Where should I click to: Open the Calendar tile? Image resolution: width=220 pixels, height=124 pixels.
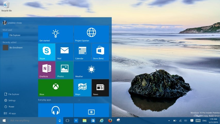(x=83, y=52)
